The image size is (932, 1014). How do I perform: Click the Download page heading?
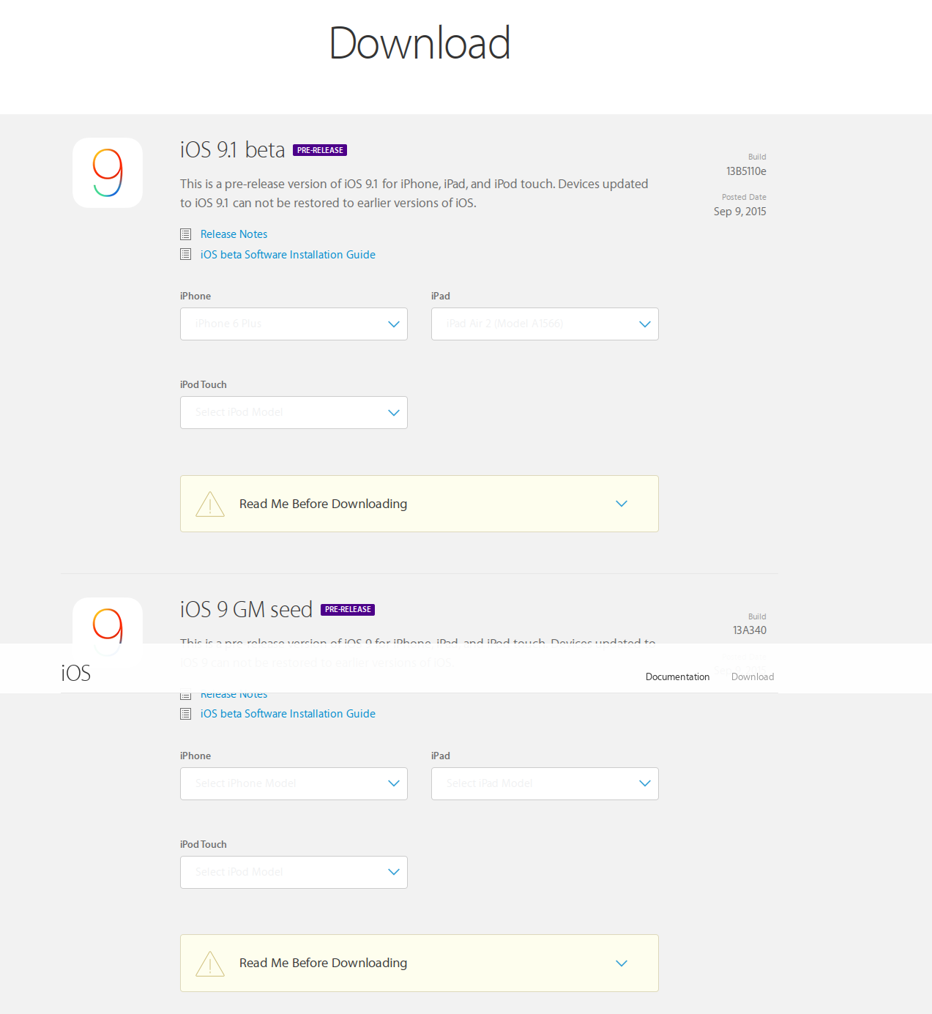coord(420,43)
